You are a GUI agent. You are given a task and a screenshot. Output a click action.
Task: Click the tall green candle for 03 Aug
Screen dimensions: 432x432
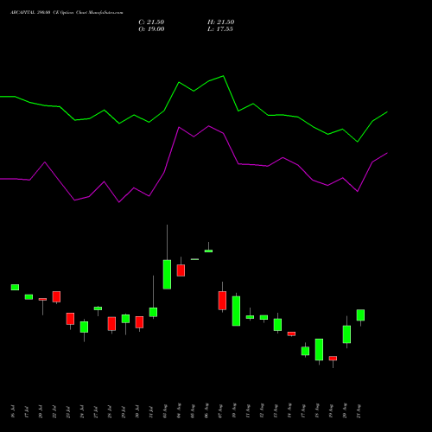(x=167, y=275)
